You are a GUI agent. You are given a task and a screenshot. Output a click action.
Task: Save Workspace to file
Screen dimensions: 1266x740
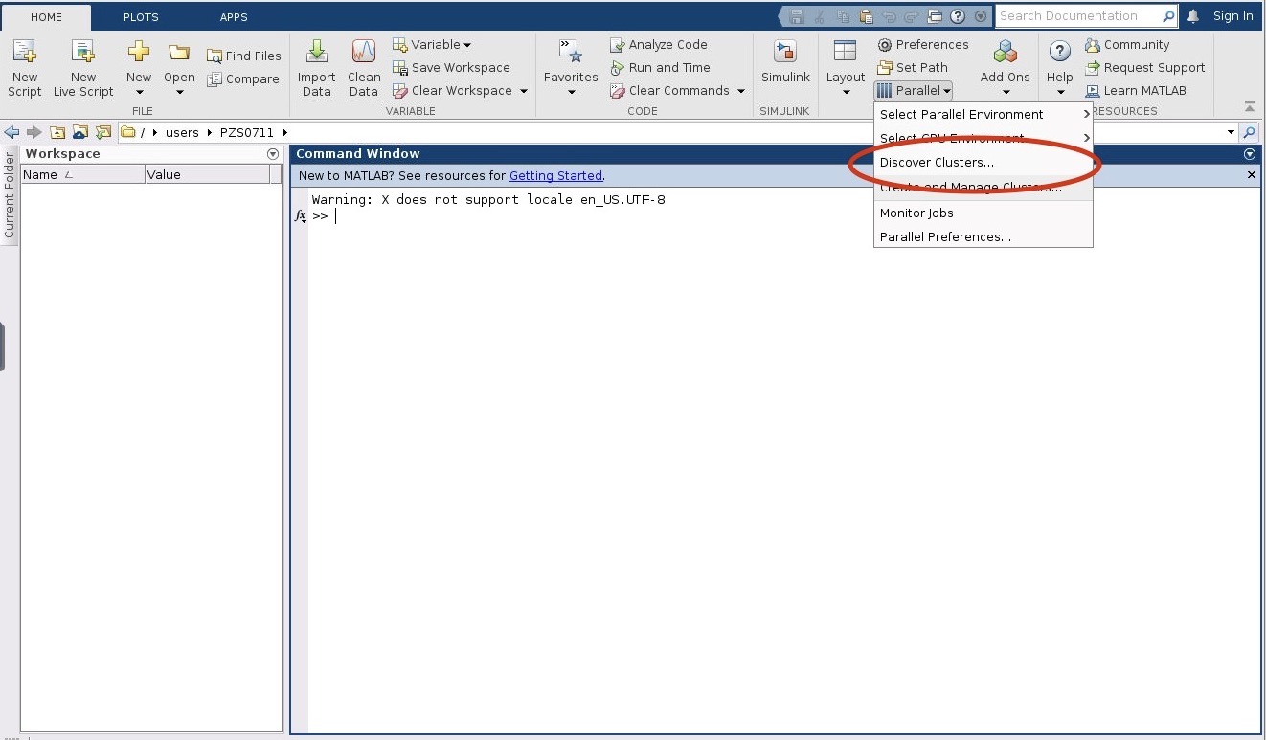click(x=451, y=67)
